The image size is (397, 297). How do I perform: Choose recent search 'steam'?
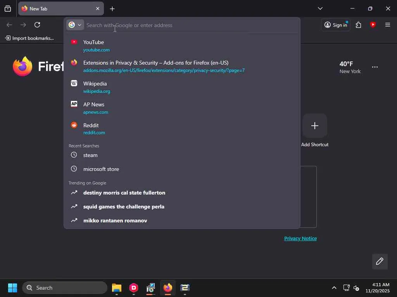point(182,155)
